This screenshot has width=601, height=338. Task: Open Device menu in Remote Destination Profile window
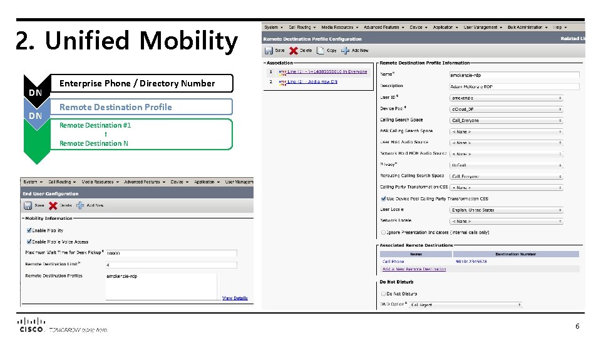pyautogui.click(x=418, y=28)
